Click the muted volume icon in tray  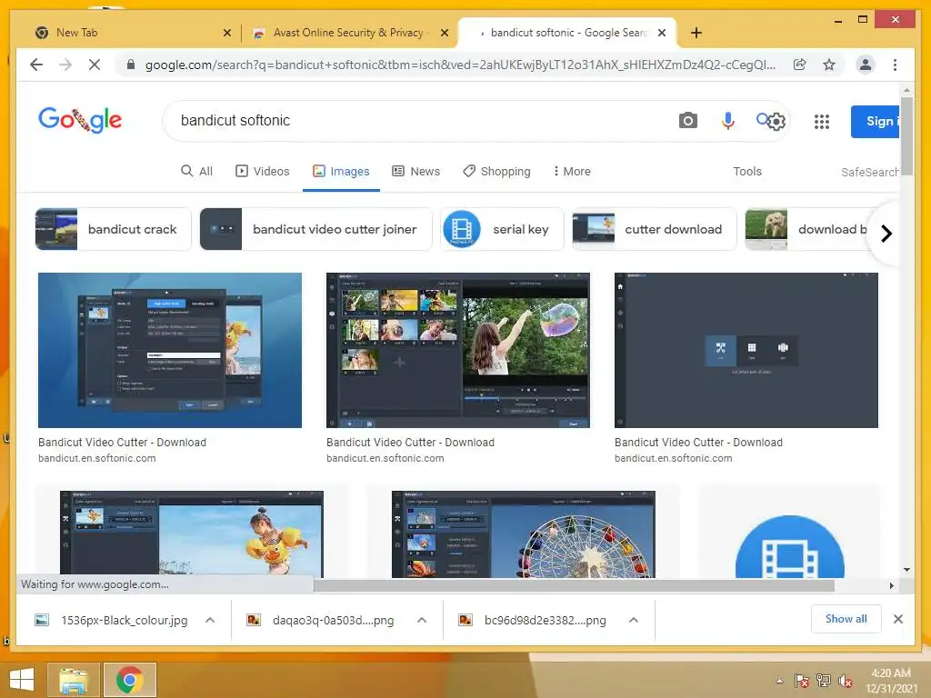tap(845, 681)
